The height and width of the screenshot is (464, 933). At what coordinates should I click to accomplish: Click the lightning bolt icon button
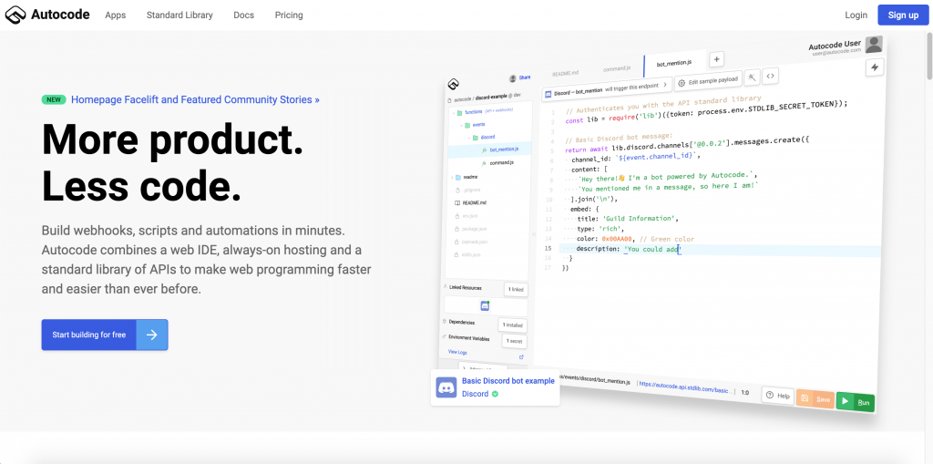click(x=875, y=67)
